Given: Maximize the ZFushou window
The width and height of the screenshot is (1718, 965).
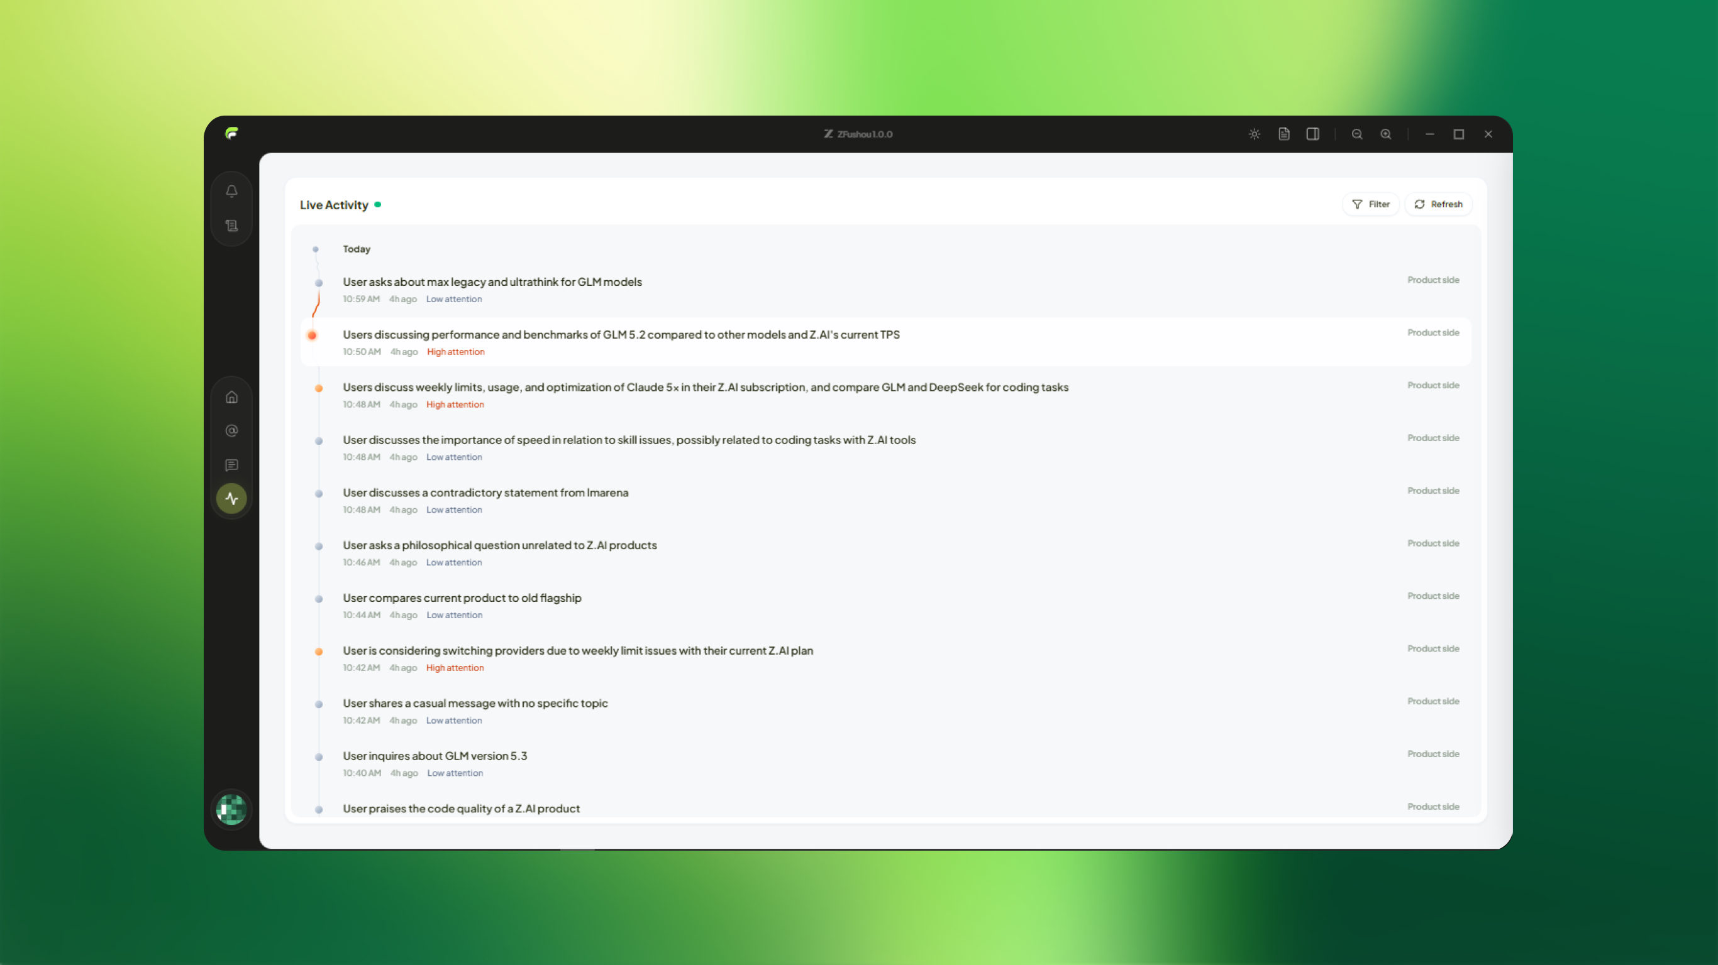Looking at the screenshot, I should tap(1458, 134).
